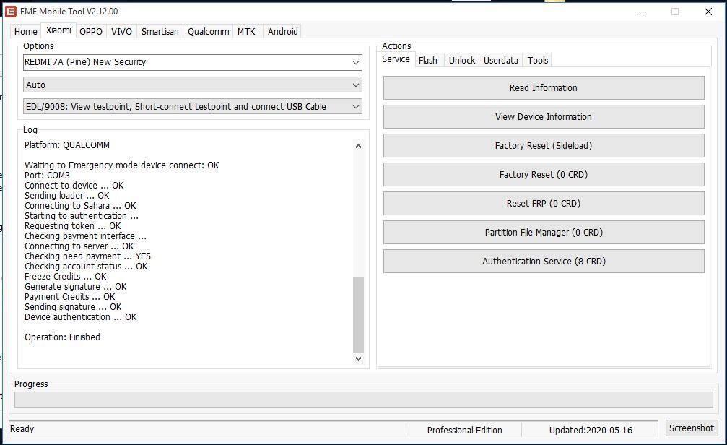
Task: Click 'Requesting token ... OK' log line
Action: coord(73,226)
